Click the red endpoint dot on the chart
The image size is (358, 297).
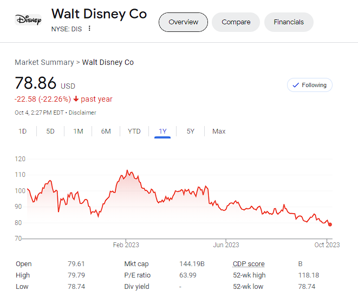coord(330,225)
